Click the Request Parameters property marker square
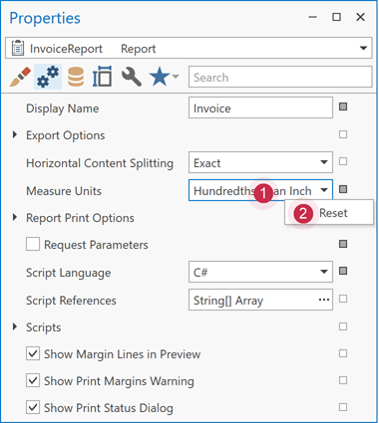This screenshot has height=423, width=379. click(x=343, y=244)
